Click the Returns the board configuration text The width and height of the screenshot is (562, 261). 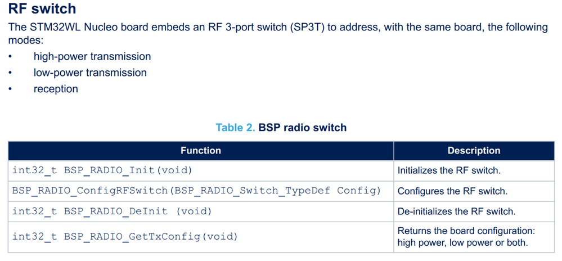click(469, 231)
